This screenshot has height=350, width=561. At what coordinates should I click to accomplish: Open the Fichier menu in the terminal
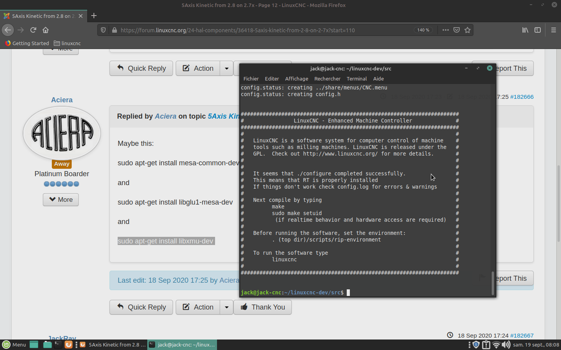pos(251,79)
